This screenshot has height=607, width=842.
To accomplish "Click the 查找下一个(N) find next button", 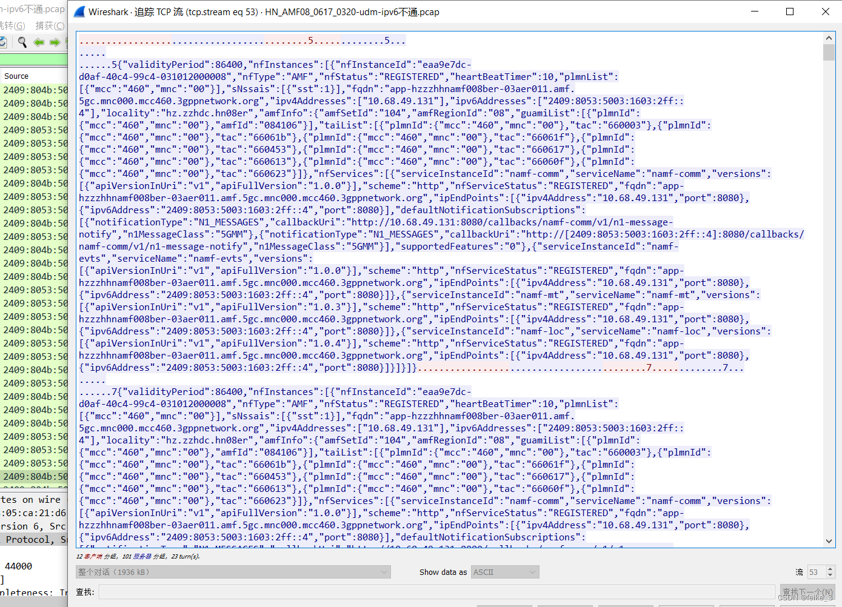I will (x=807, y=592).
